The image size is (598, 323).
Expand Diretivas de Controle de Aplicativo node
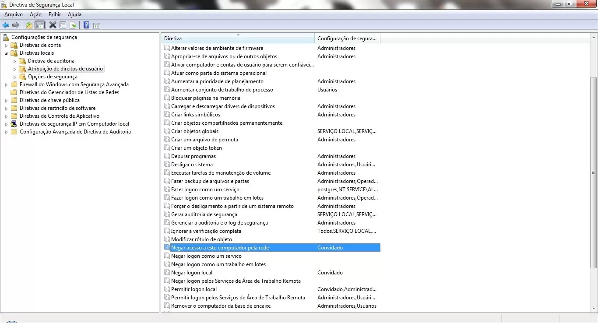[6, 116]
